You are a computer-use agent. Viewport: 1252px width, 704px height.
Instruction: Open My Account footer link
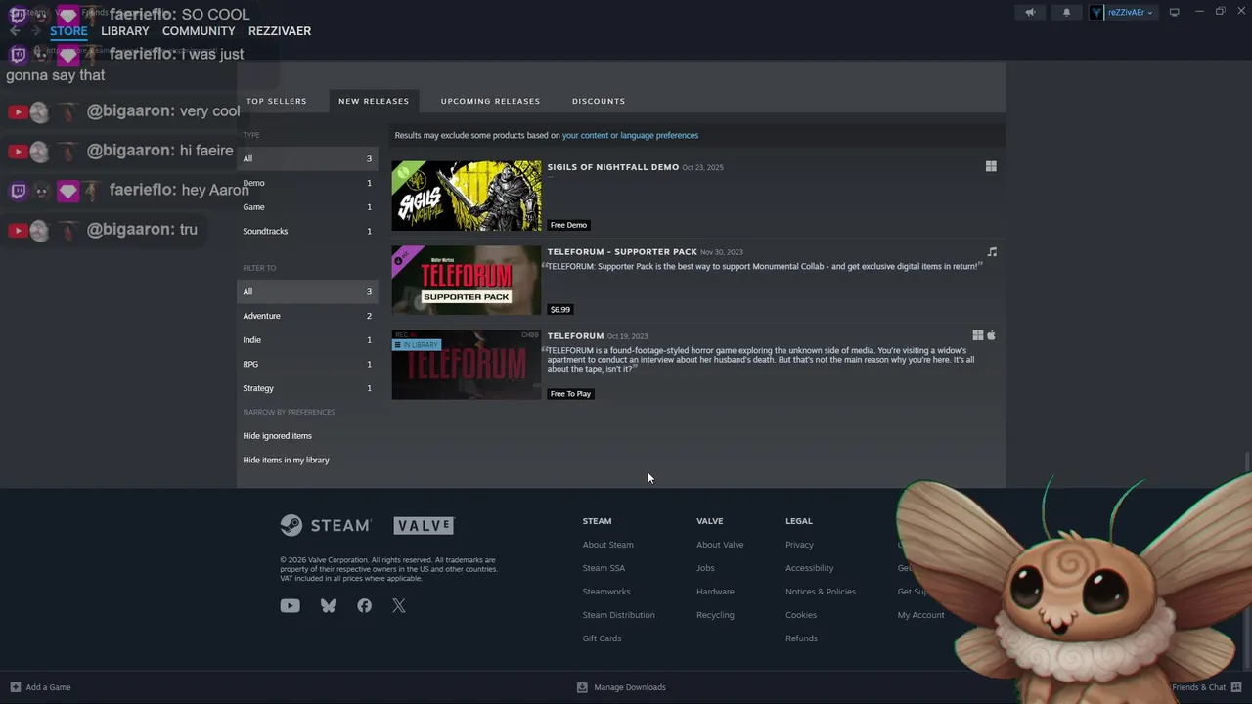coord(921,615)
